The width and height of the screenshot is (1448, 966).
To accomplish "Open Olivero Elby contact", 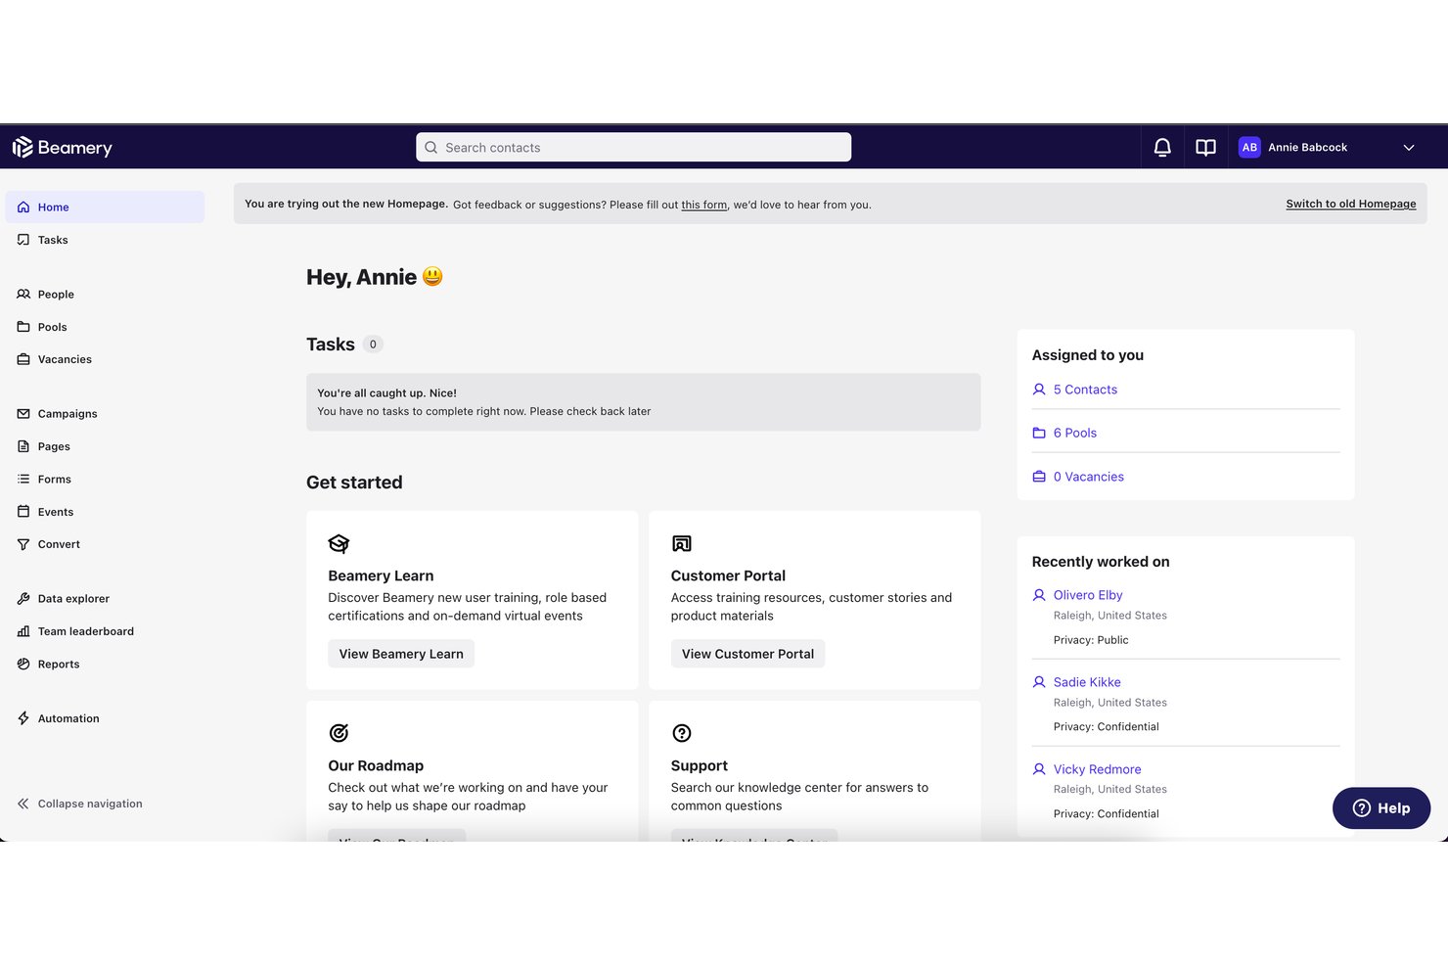I will tap(1088, 595).
